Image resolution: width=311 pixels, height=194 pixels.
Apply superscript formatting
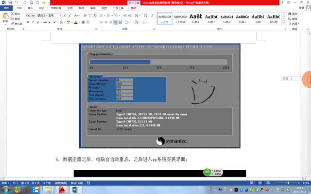pos(54,22)
